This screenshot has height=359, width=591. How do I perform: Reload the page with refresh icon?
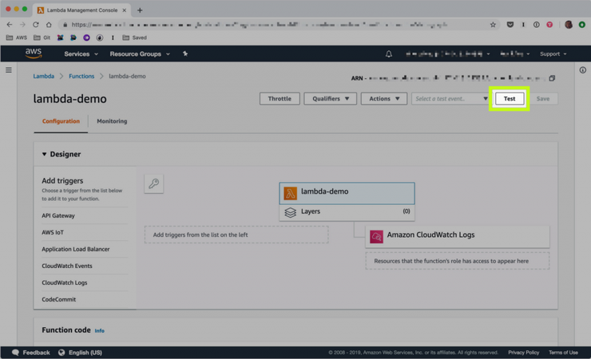[x=35, y=25]
